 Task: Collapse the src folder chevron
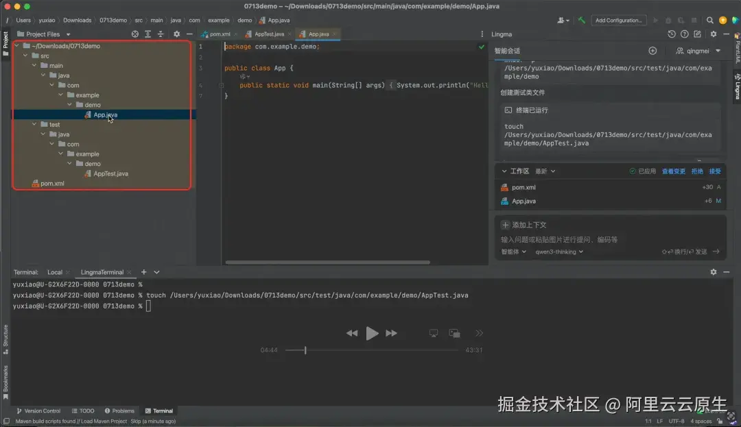click(25, 56)
